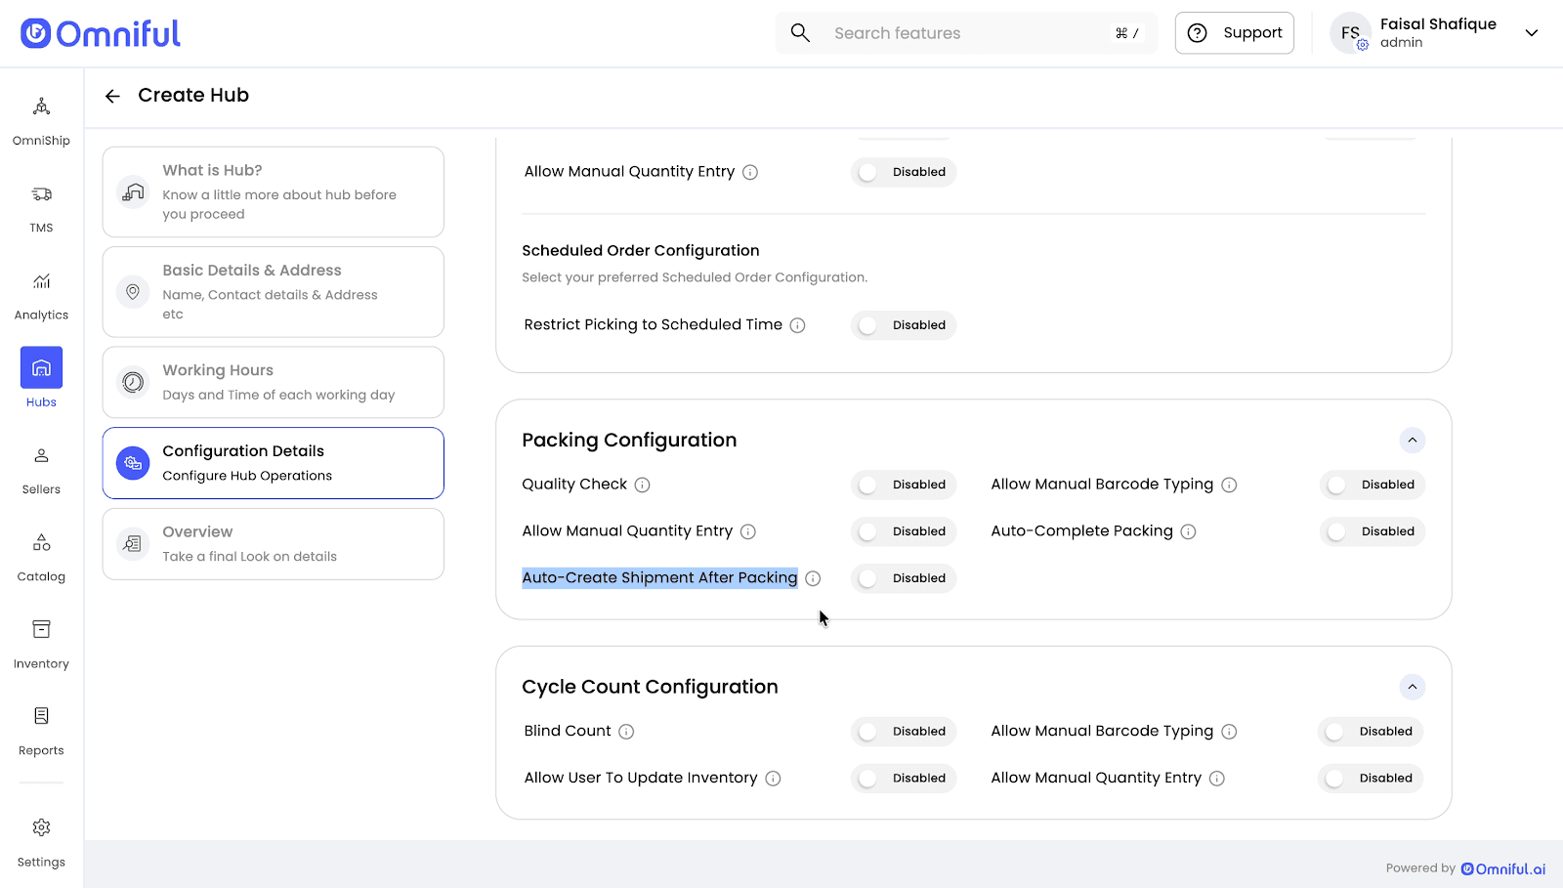Collapse the Cycle Count Configuration section
This screenshot has height=888, width=1563.
(1412, 688)
